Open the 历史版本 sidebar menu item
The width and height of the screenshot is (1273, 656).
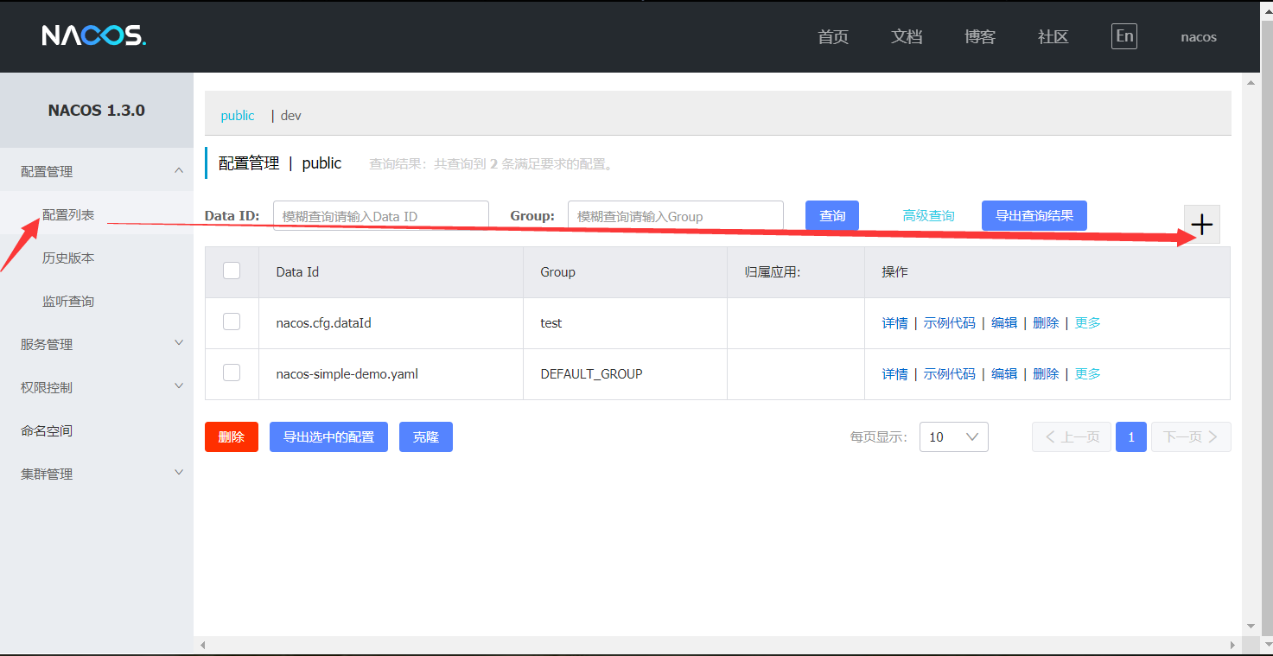pos(68,258)
